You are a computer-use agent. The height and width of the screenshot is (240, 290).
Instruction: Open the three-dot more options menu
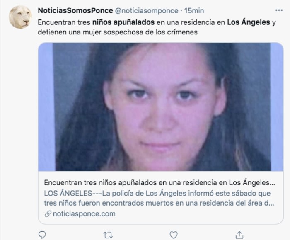coord(279,10)
